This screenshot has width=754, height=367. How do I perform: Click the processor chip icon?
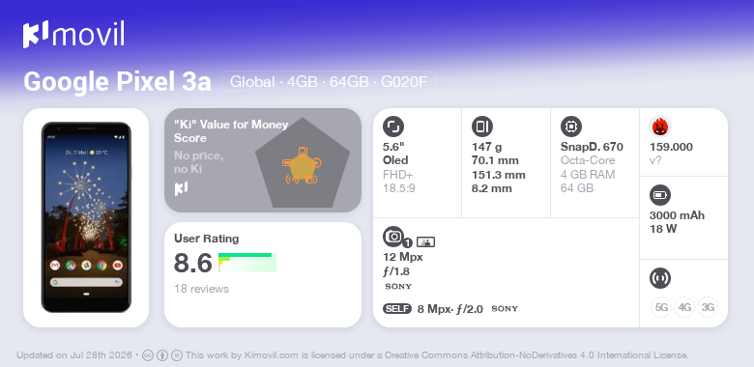coord(571,127)
